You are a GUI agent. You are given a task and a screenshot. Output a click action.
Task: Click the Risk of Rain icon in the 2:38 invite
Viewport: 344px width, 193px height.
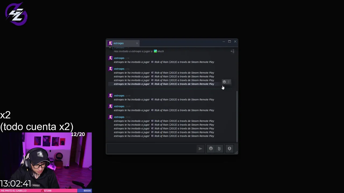(152, 62)
